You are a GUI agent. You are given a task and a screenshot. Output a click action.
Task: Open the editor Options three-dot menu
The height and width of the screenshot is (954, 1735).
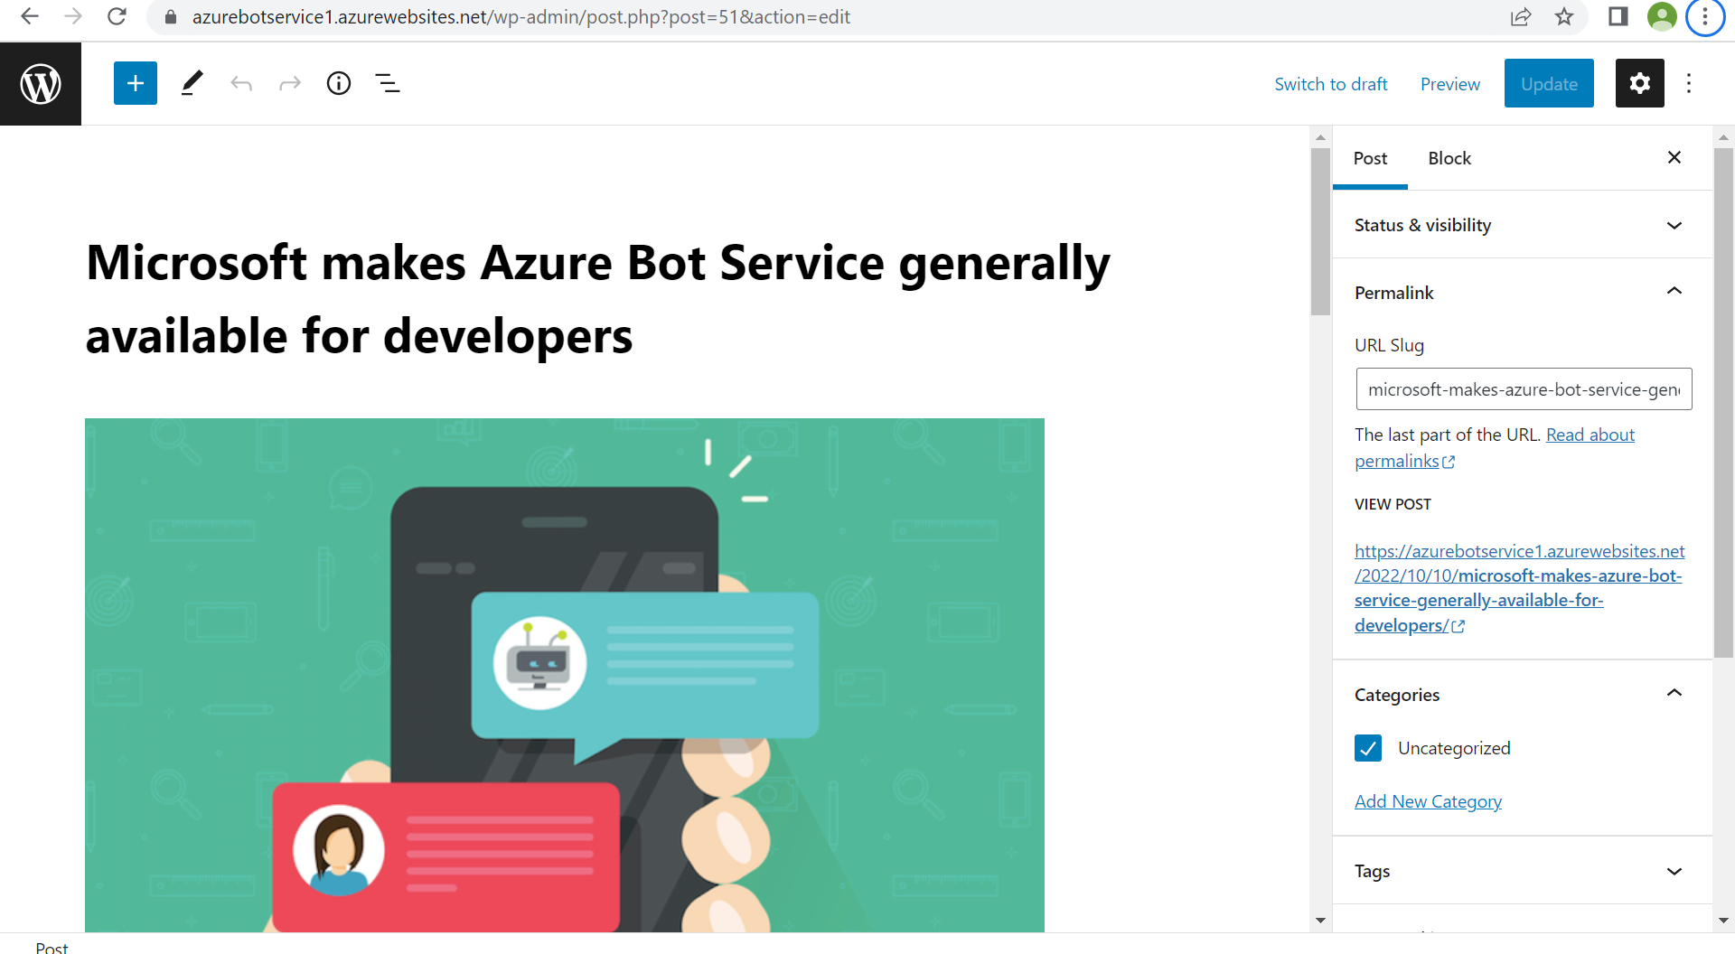(1689, 83)
